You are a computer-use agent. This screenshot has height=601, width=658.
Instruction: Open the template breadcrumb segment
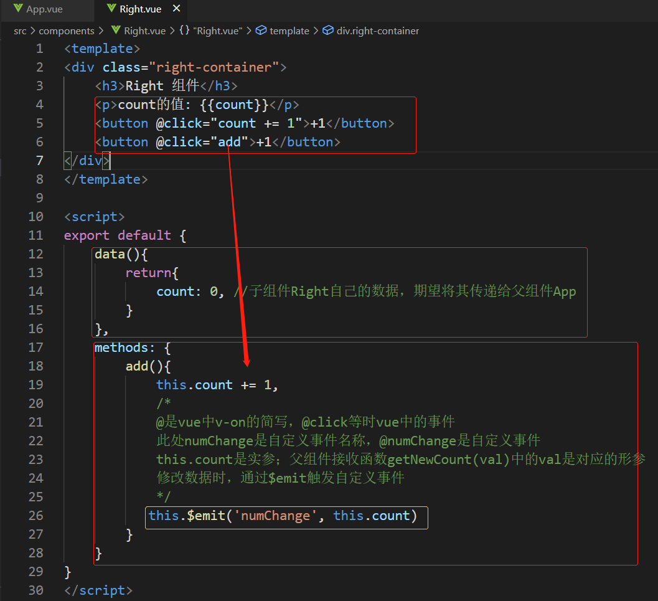(x=289, y=31)
